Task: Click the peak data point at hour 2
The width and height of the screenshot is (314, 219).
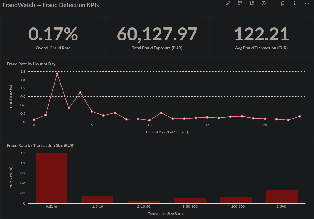Action: pos(57,74)
